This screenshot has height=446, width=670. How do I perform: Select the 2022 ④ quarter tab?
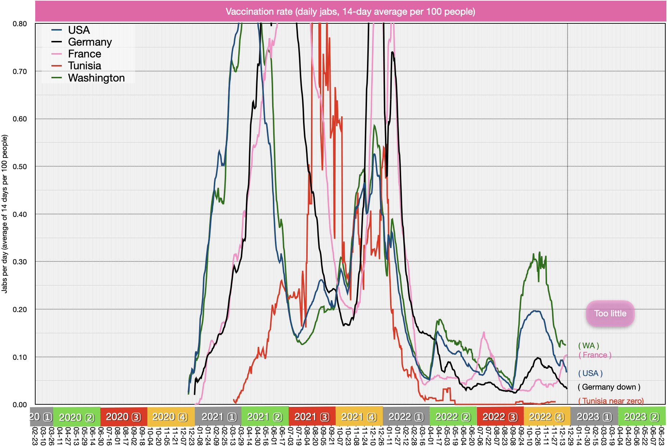coord(547,417)
